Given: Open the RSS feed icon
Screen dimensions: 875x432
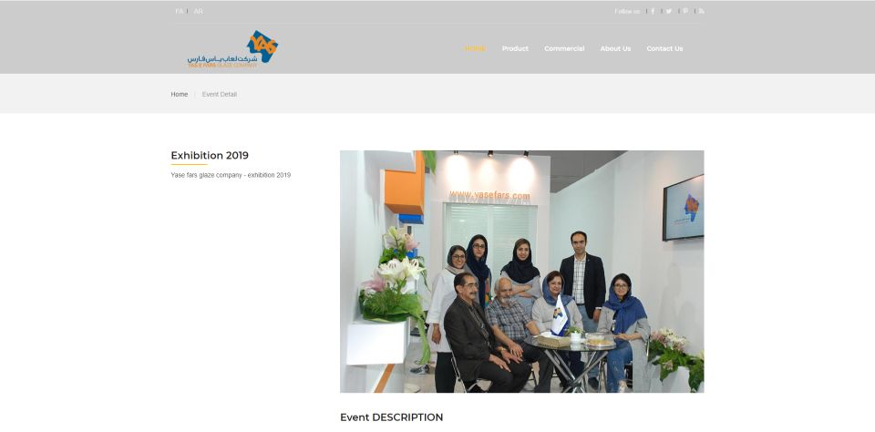Looking at the screenshot, I should [702, 11].
